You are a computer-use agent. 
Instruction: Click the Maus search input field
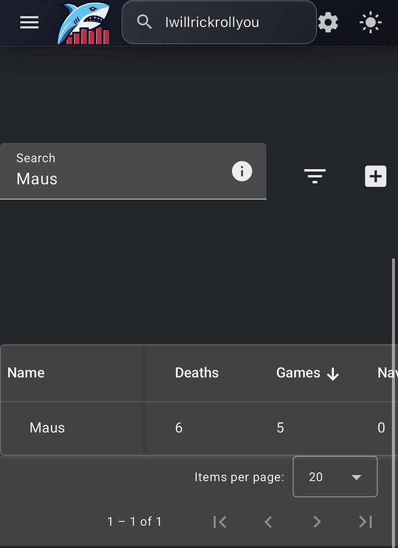pyautogui.click(x=133, y=171)
